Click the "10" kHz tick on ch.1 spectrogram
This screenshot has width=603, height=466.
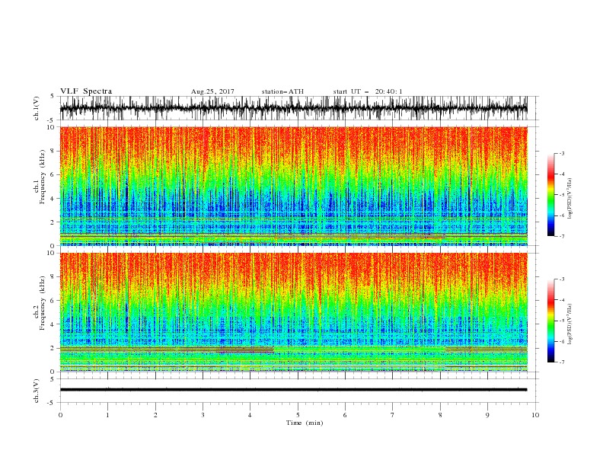[52, 127]
